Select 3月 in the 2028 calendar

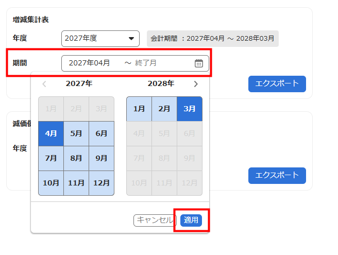(190, 109)
